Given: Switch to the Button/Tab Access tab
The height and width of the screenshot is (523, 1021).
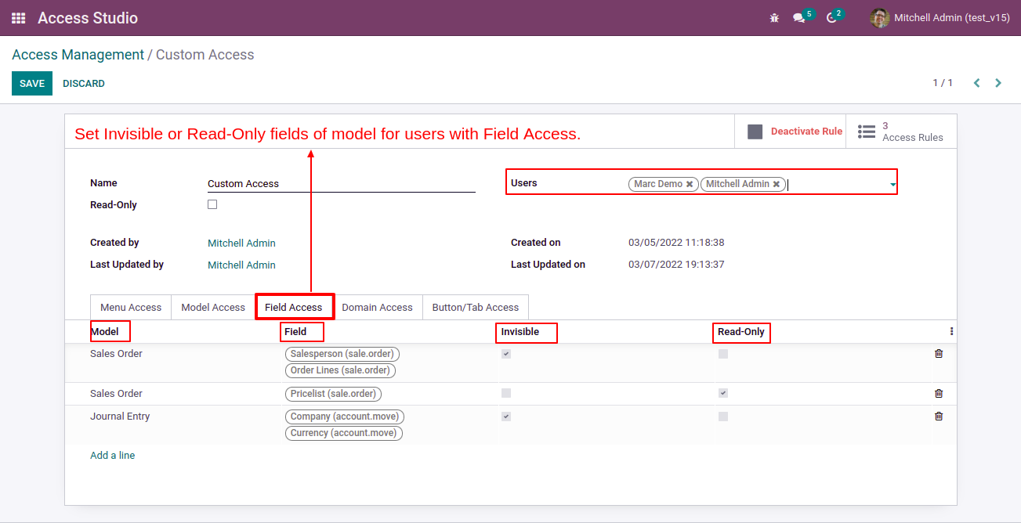Looking at the screenshot, I should (475, 308).
